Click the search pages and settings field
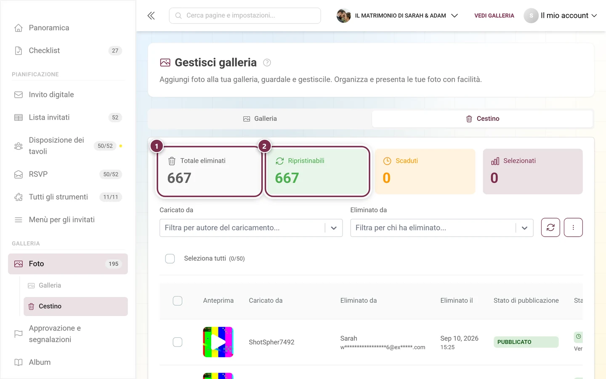The width and height of the screenshot is (606, 379). point(245,16)
